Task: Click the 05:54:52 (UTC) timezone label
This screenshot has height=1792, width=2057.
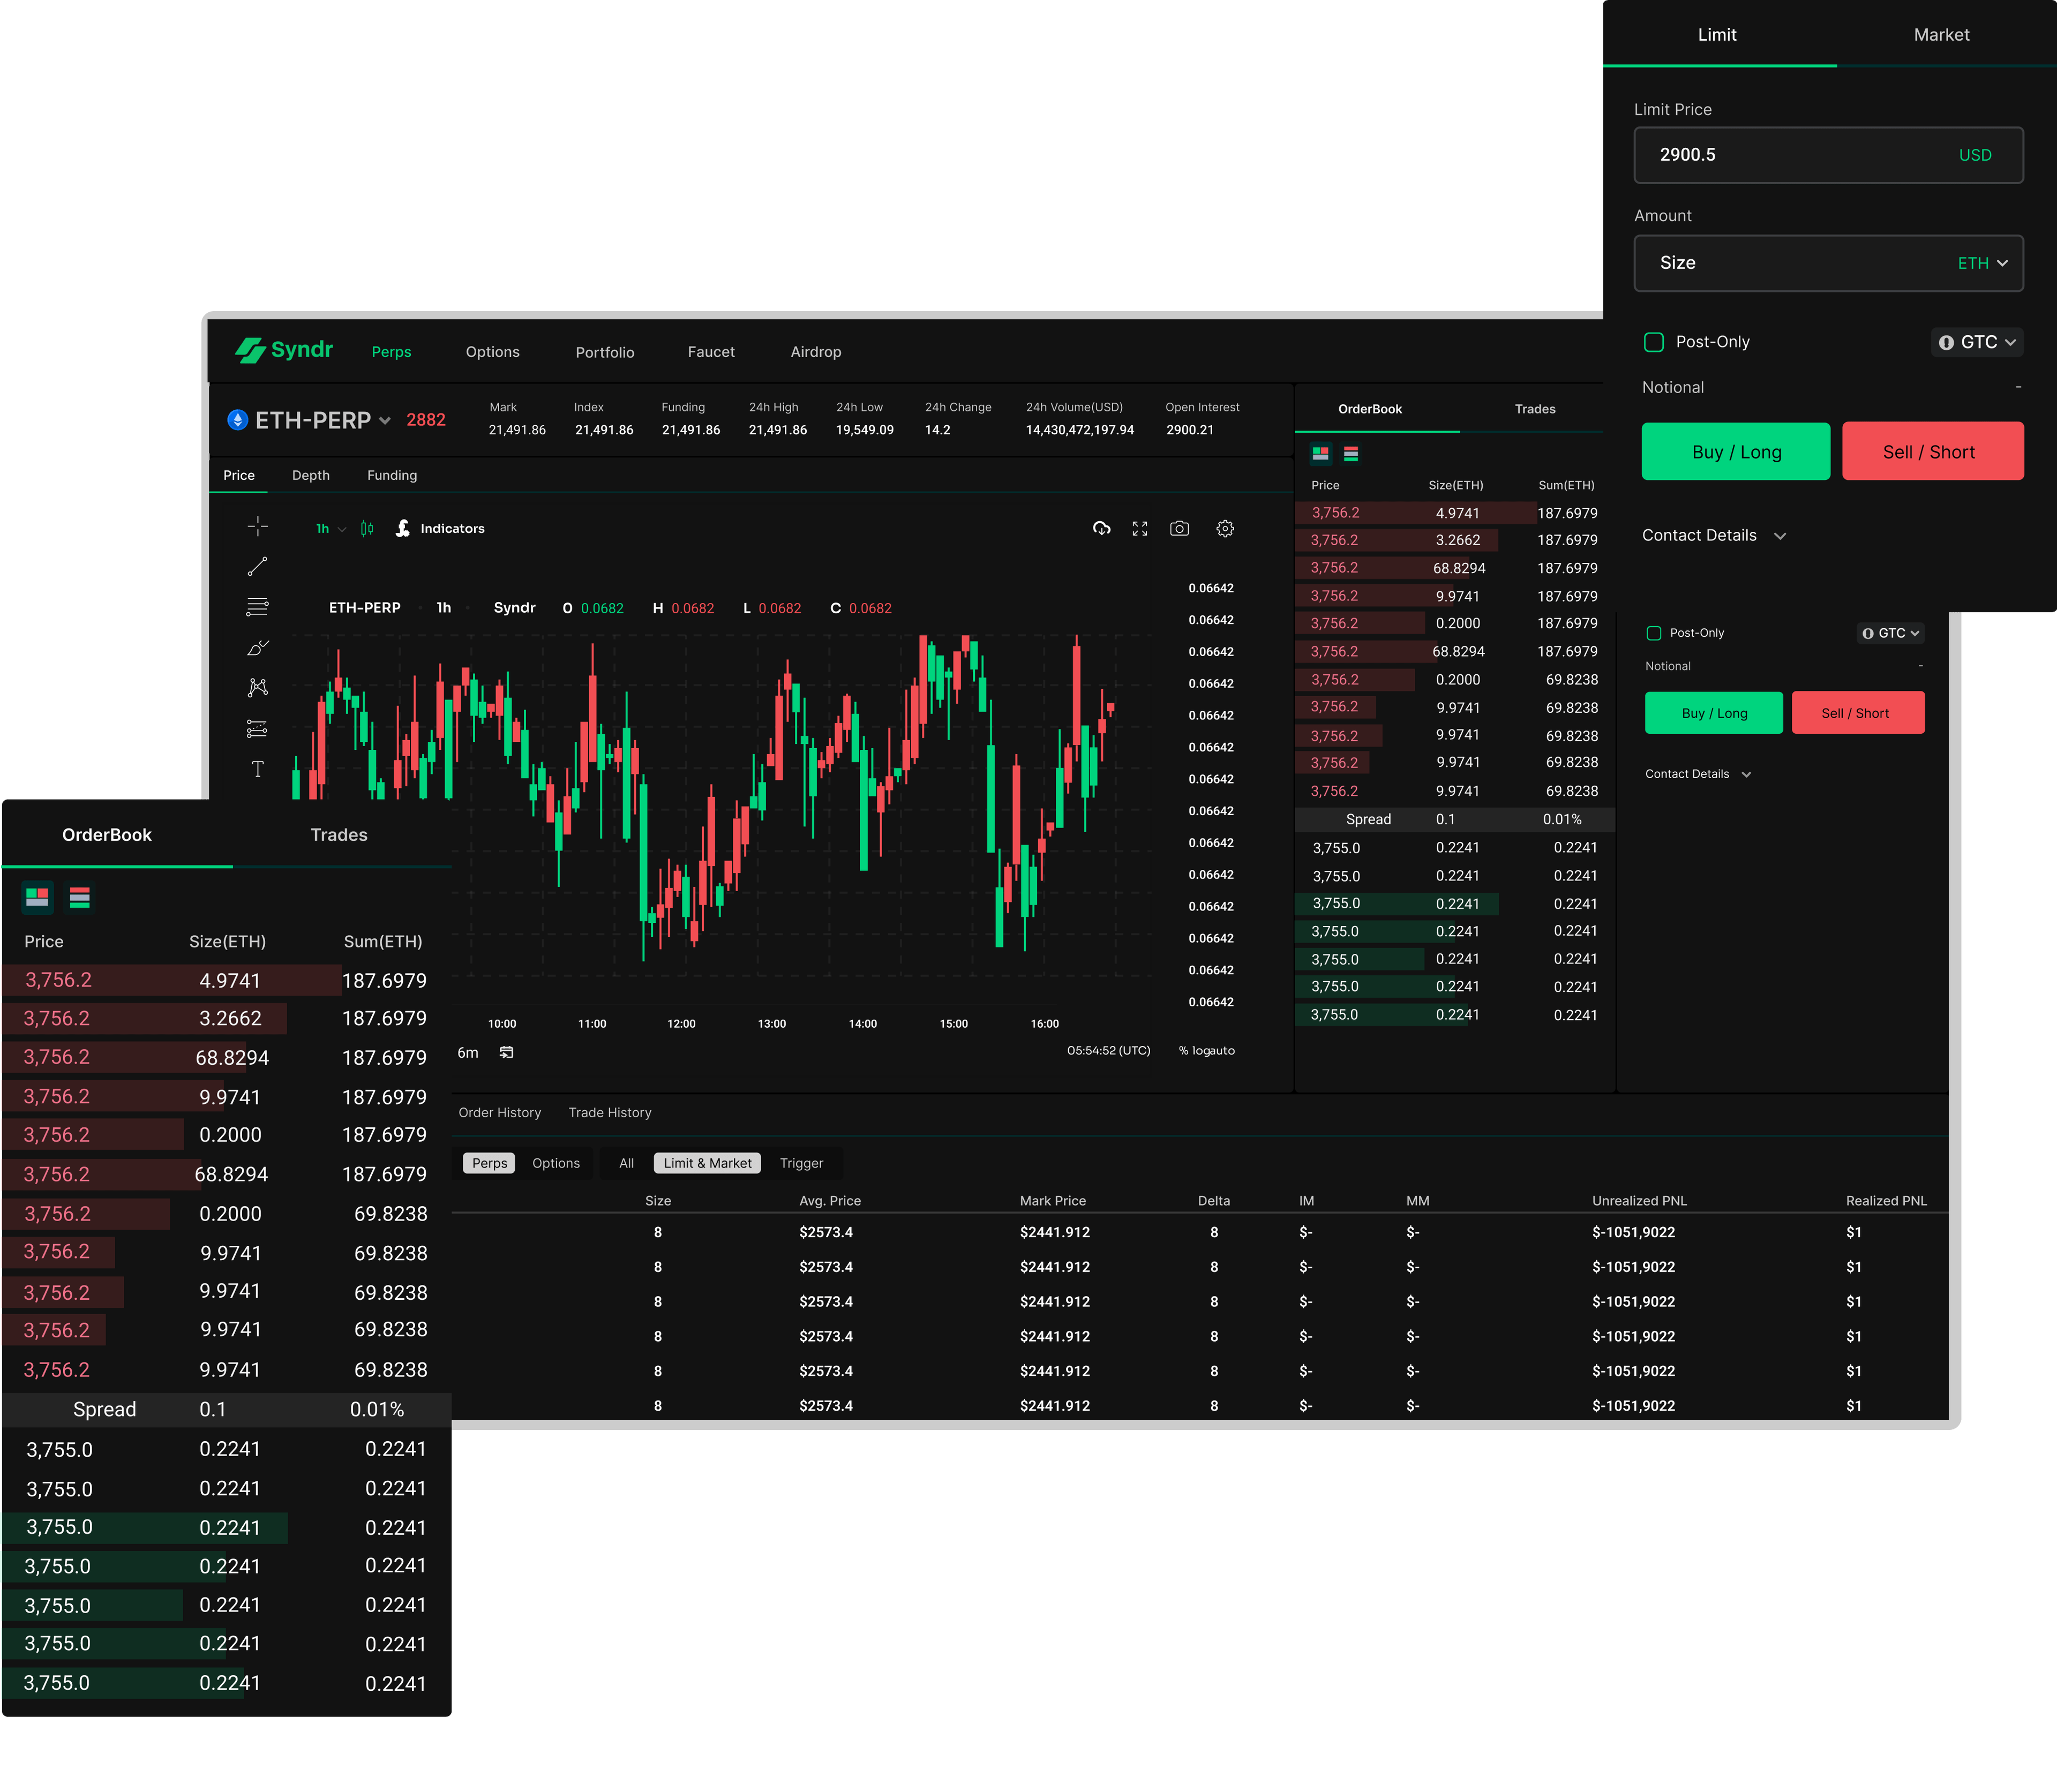Action: click(x=1109, y=1051)
